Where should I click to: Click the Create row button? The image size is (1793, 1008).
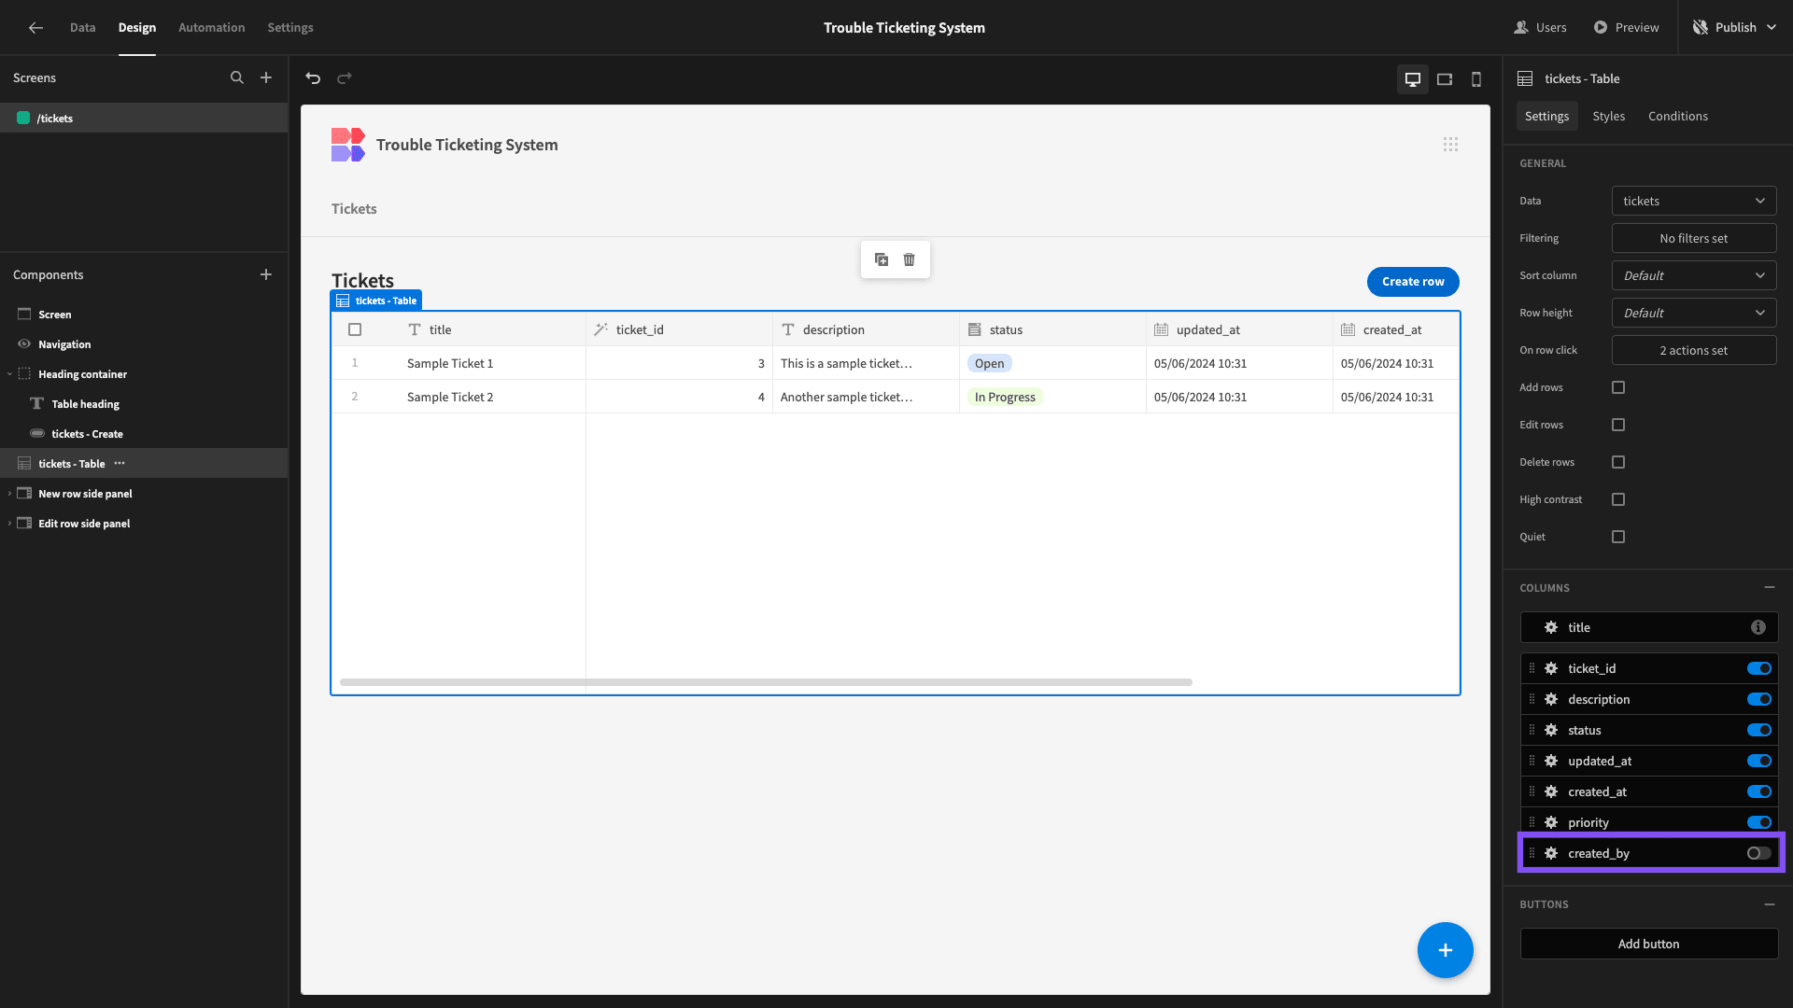point(1413,282)
